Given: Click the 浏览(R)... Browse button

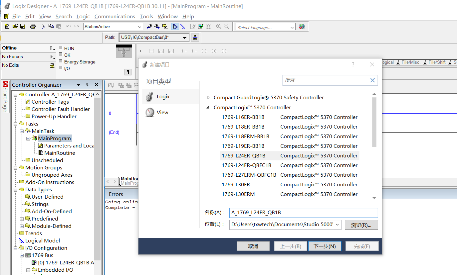Looking at the screenshot, I should click(361, 225).
